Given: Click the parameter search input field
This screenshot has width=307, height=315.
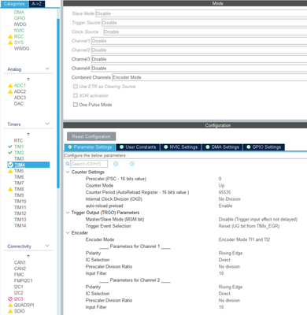Looking at the screenshot, I should (89, 164).
